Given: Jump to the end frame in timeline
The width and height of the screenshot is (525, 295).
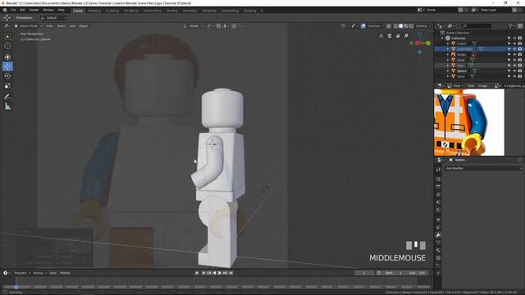Looking at the screenshot, I should [x=231, y=273].
